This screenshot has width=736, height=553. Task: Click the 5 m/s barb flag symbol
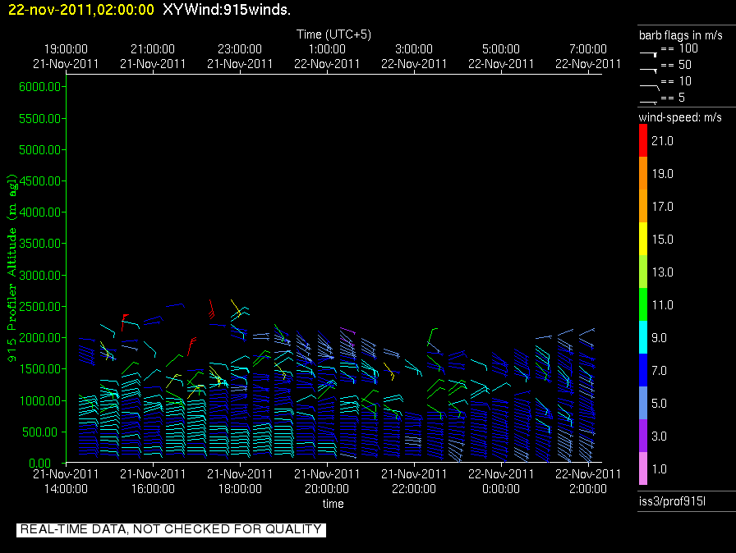648,102
